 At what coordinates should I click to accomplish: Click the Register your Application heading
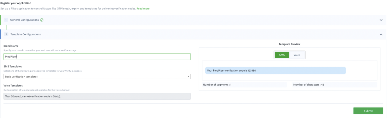tap(16, 3)
